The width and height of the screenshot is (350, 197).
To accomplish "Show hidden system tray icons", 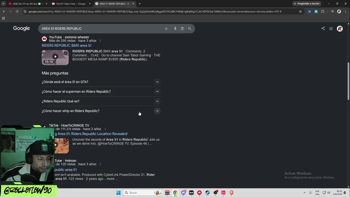I will coord(305,193).
